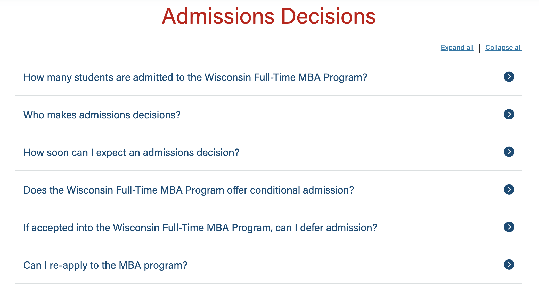539x297 pixels.
Task: Click the arrow icon on the conditional admission row
Action: tap(509, 189)
